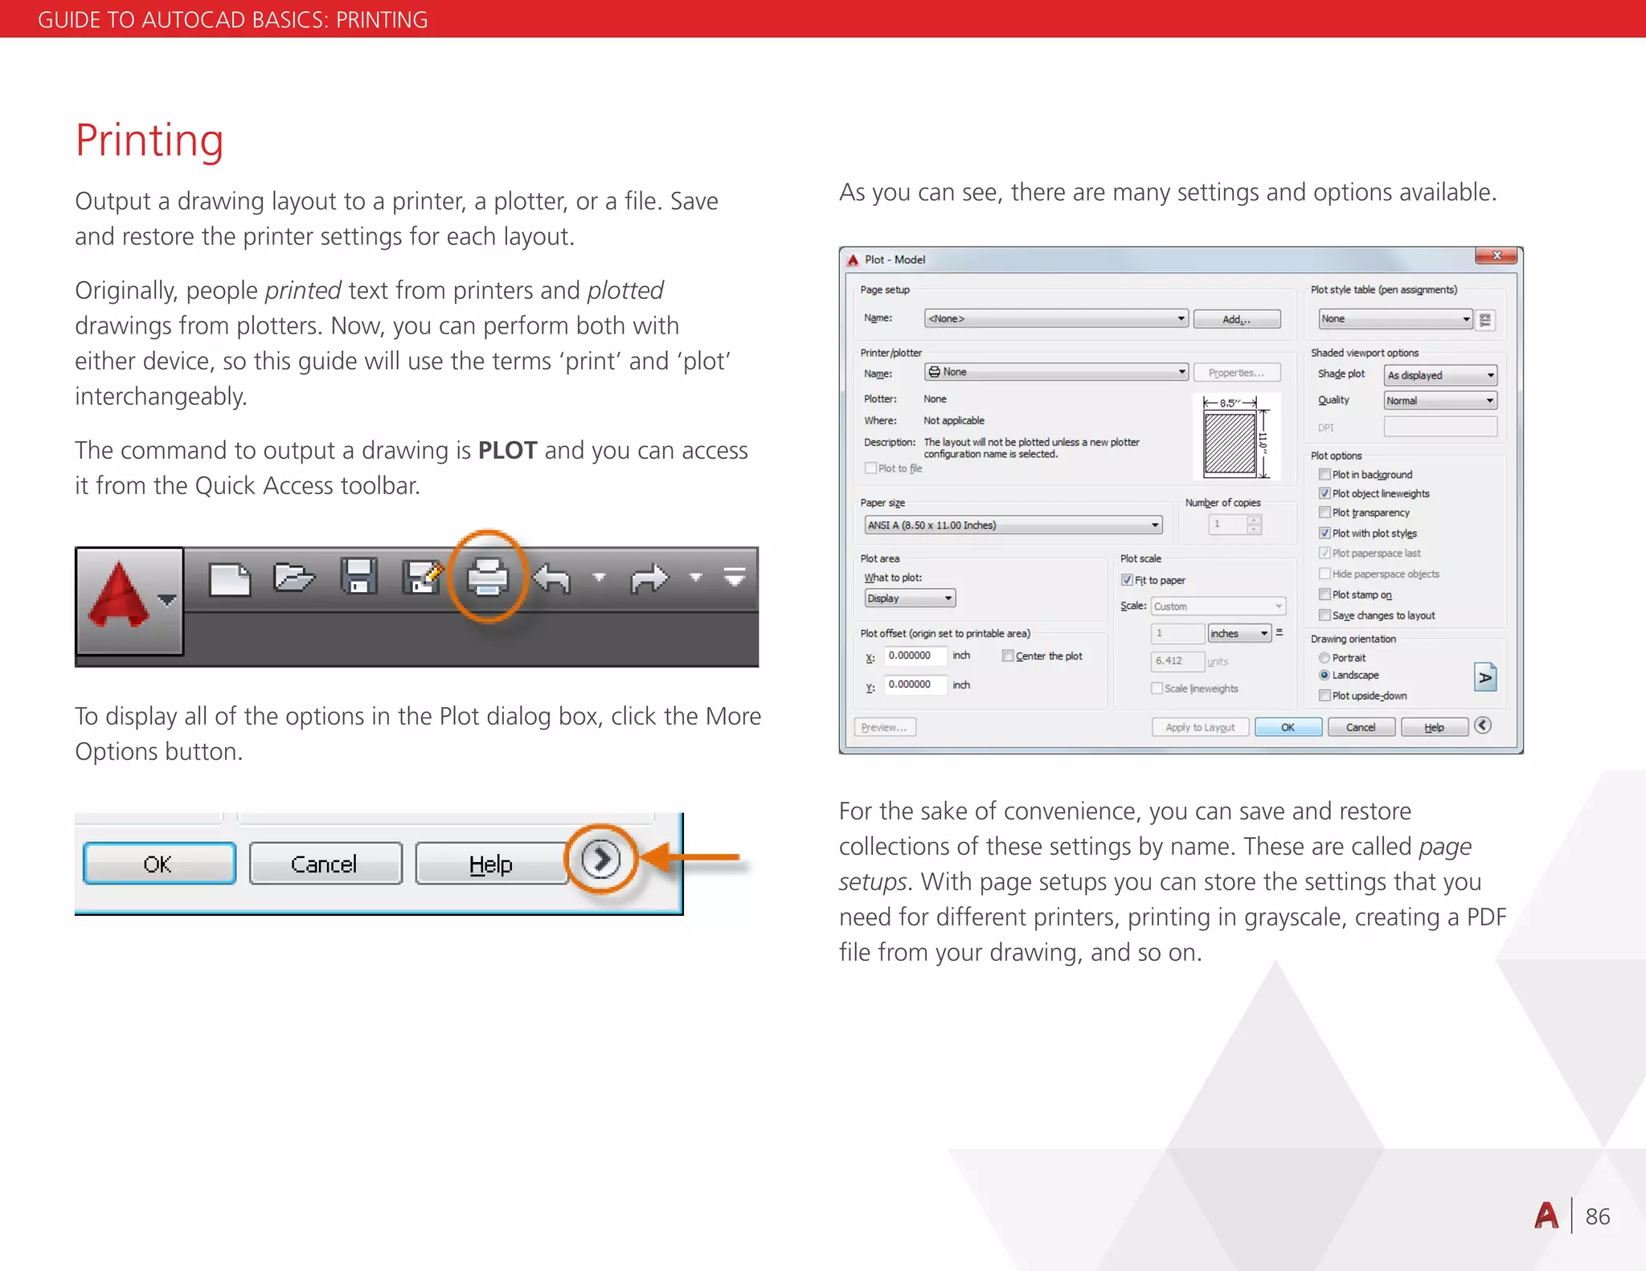The image size is (1646, 1271).
Task: Click the Save As icon with pencil
Action: 422,577
